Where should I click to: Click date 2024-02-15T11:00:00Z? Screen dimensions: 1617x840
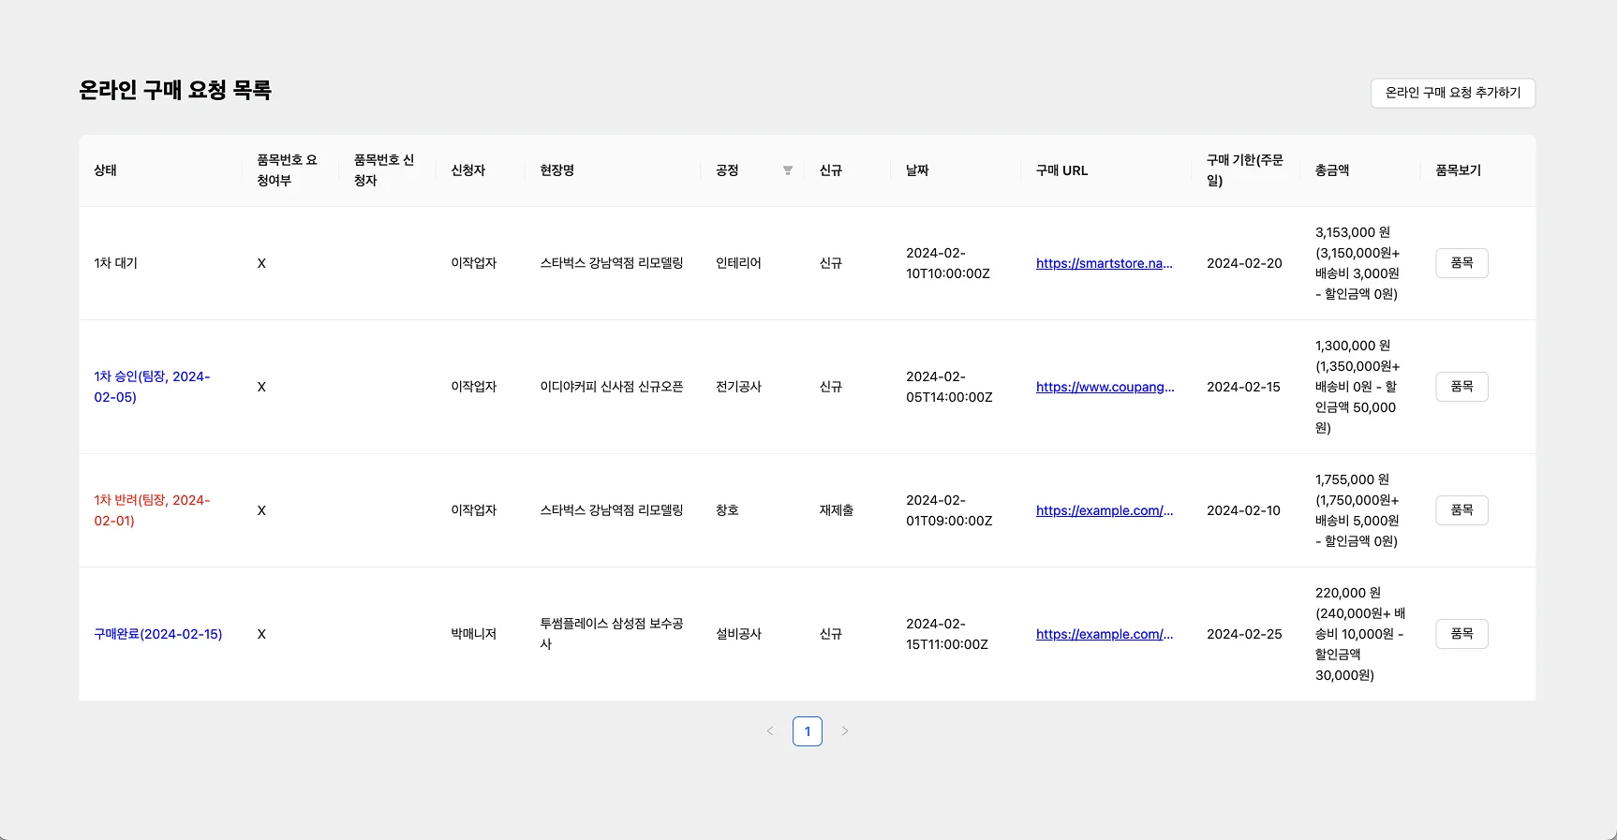coord(947,634)
